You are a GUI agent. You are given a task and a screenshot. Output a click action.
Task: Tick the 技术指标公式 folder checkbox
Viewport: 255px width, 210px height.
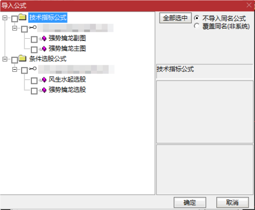(x=15, y=19)
